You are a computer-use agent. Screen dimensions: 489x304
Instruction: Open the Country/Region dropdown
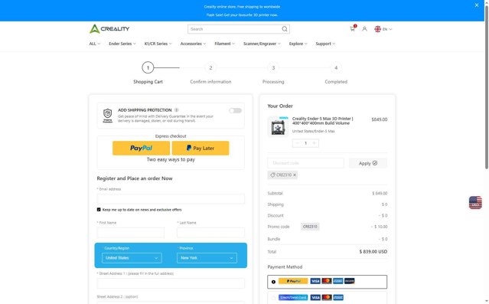(132, 258)
